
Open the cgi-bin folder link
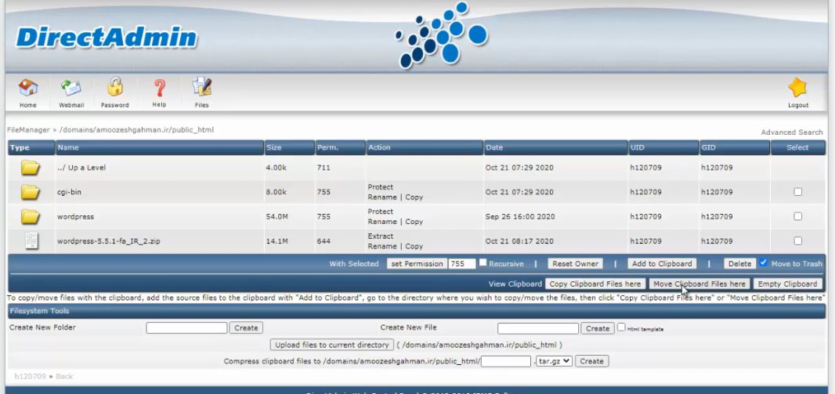click(69, 192)
